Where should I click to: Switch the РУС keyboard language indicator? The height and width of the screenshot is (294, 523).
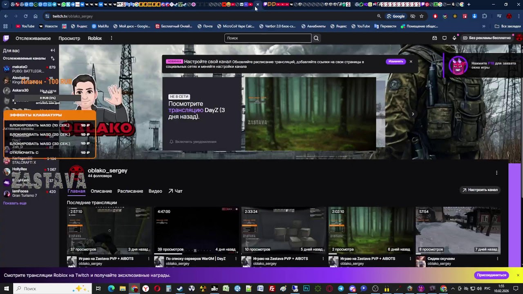pyautogui.click(x=487, y=289)
